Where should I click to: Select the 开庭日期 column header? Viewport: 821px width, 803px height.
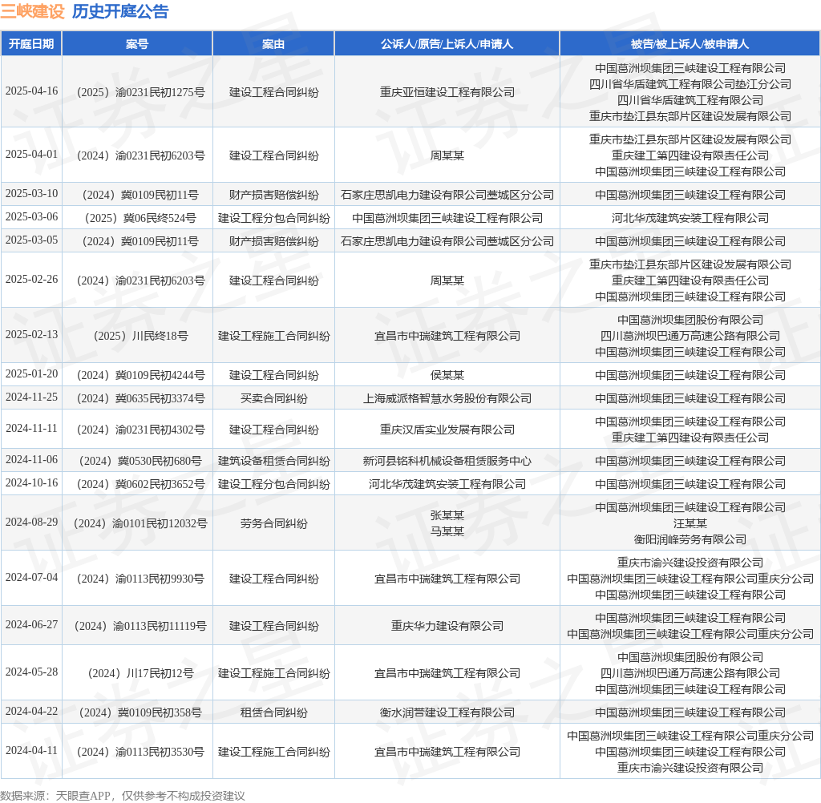click(x=31, y=44)
